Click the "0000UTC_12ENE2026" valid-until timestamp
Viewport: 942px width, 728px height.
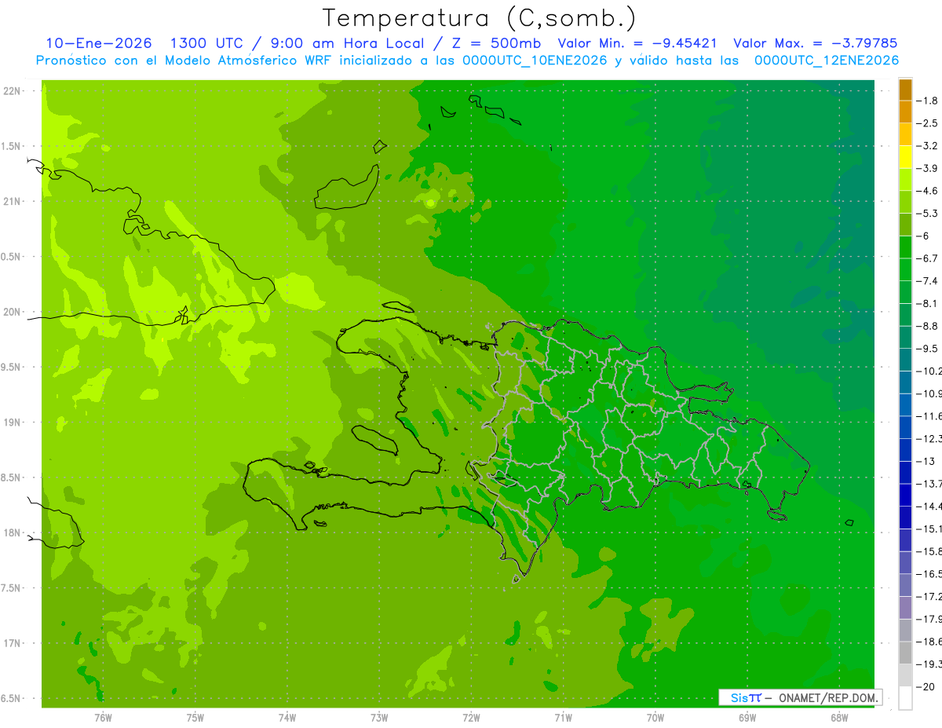click(826, 60)
